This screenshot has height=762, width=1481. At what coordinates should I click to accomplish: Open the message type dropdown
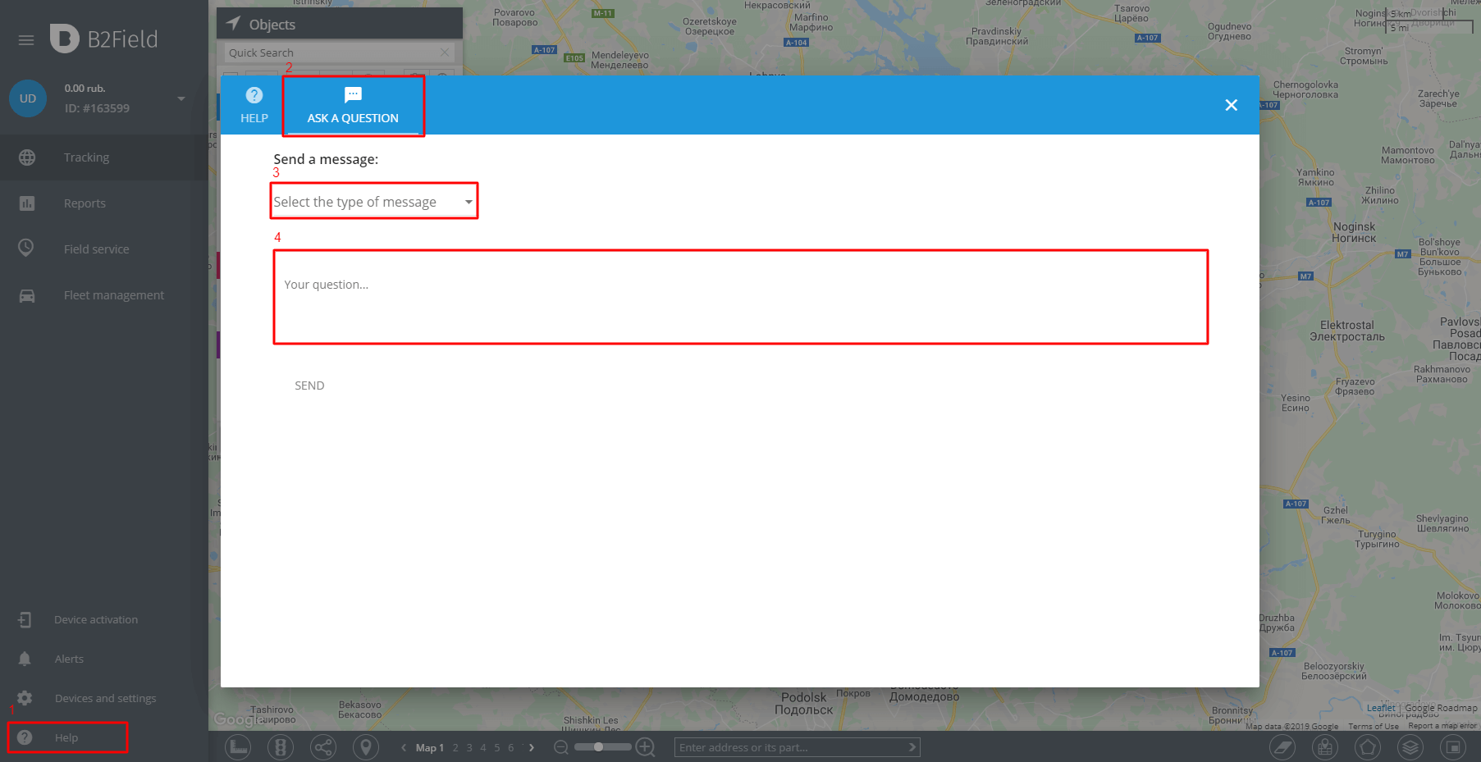(373, 202)
